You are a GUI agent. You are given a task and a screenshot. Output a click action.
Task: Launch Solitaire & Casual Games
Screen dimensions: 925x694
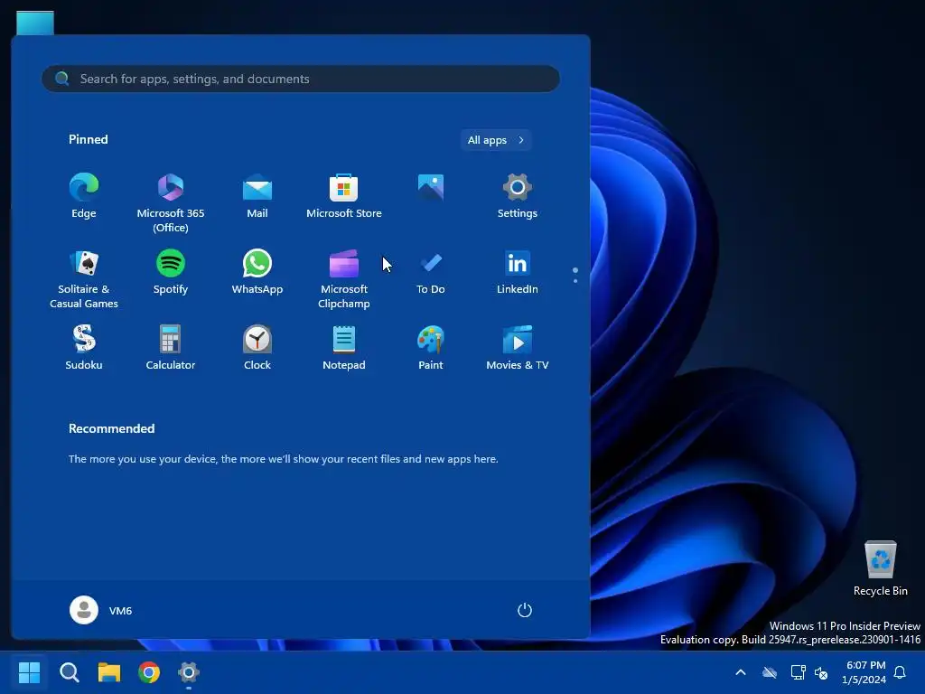pos(84,278)
